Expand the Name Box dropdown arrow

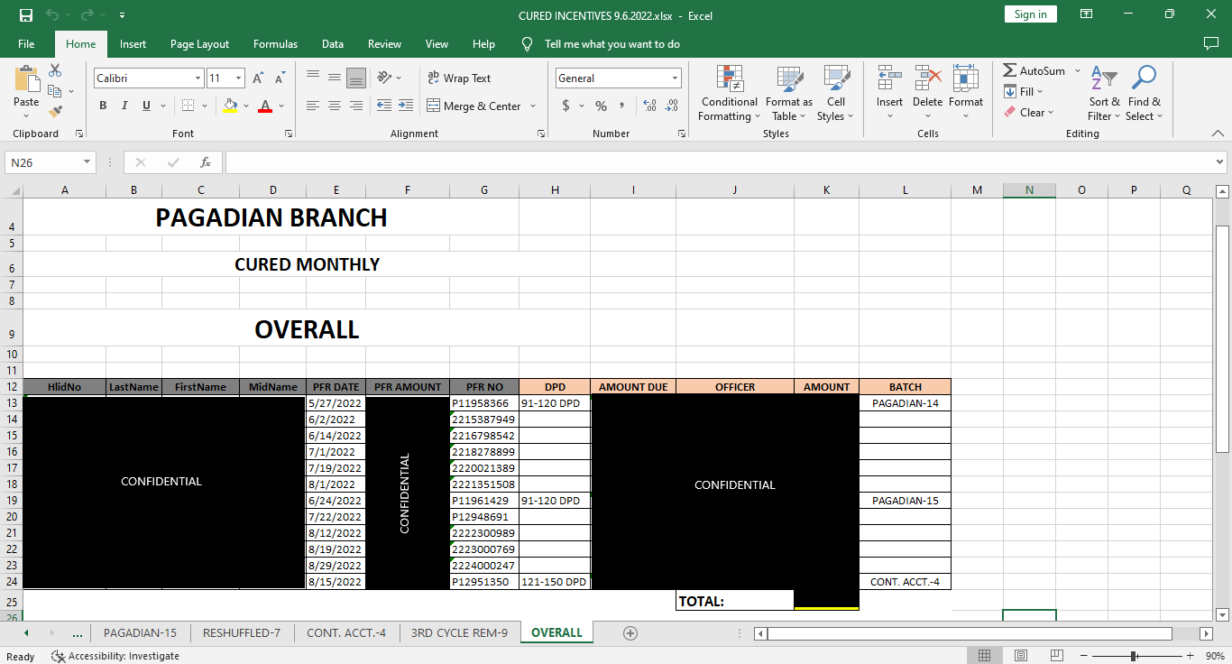(x=87, y=162)
